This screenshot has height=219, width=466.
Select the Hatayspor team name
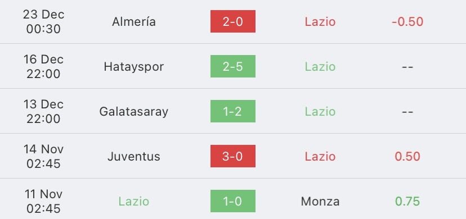pos(134,67)
